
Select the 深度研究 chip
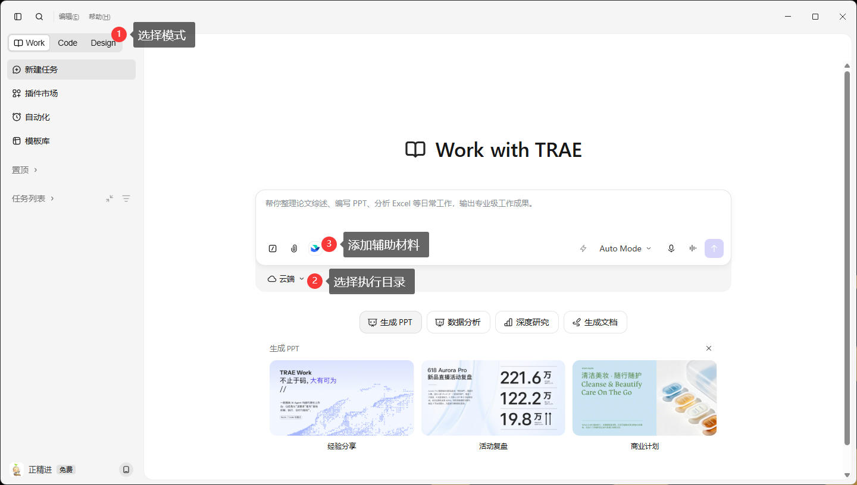[527, 322]
